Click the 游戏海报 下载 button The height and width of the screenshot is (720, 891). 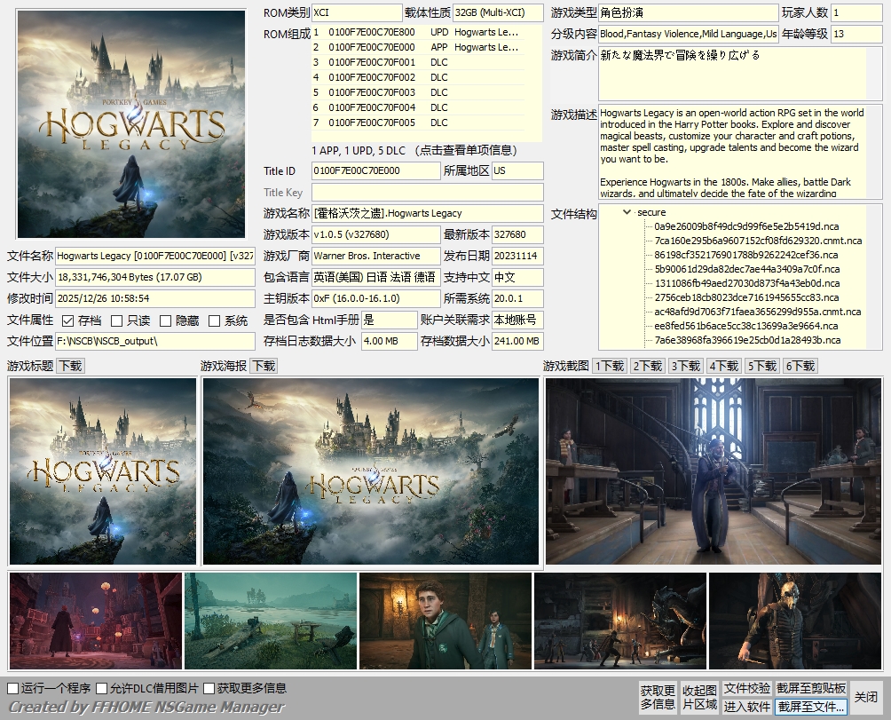click(x=264, y=366)
